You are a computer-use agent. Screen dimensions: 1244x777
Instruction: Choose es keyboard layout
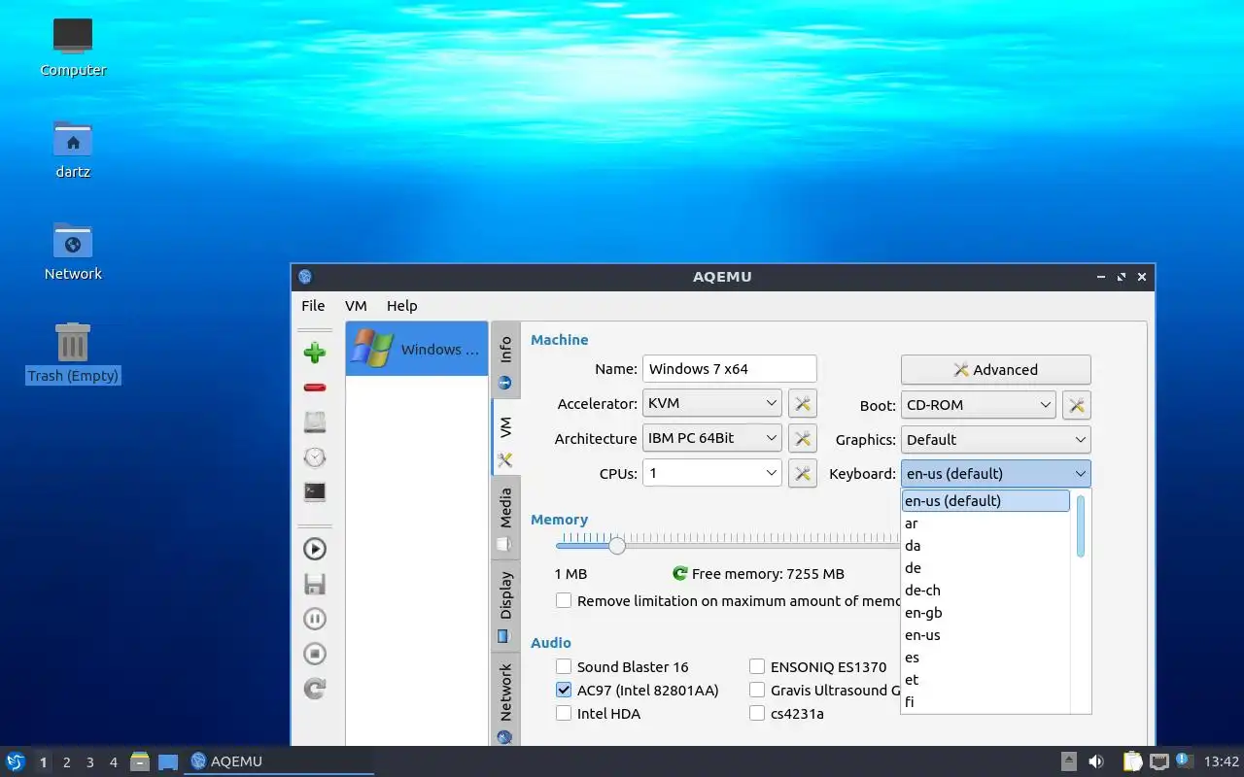[985, 658]
